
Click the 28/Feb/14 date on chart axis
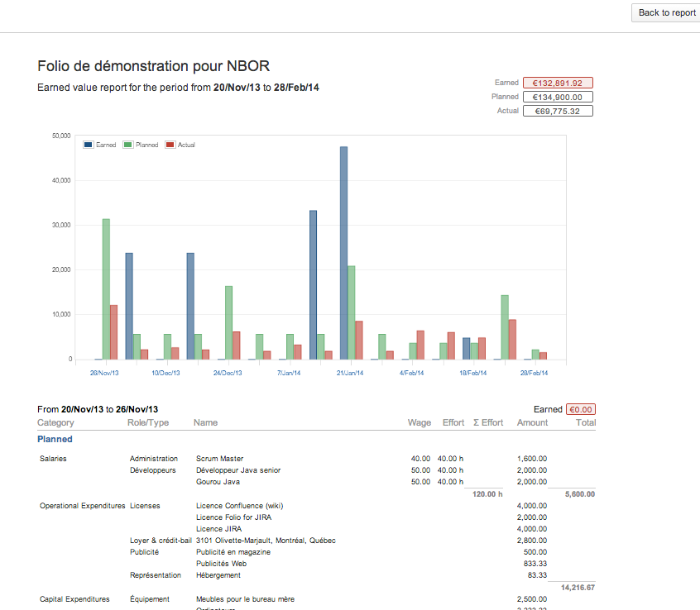(x=534, y=373)
